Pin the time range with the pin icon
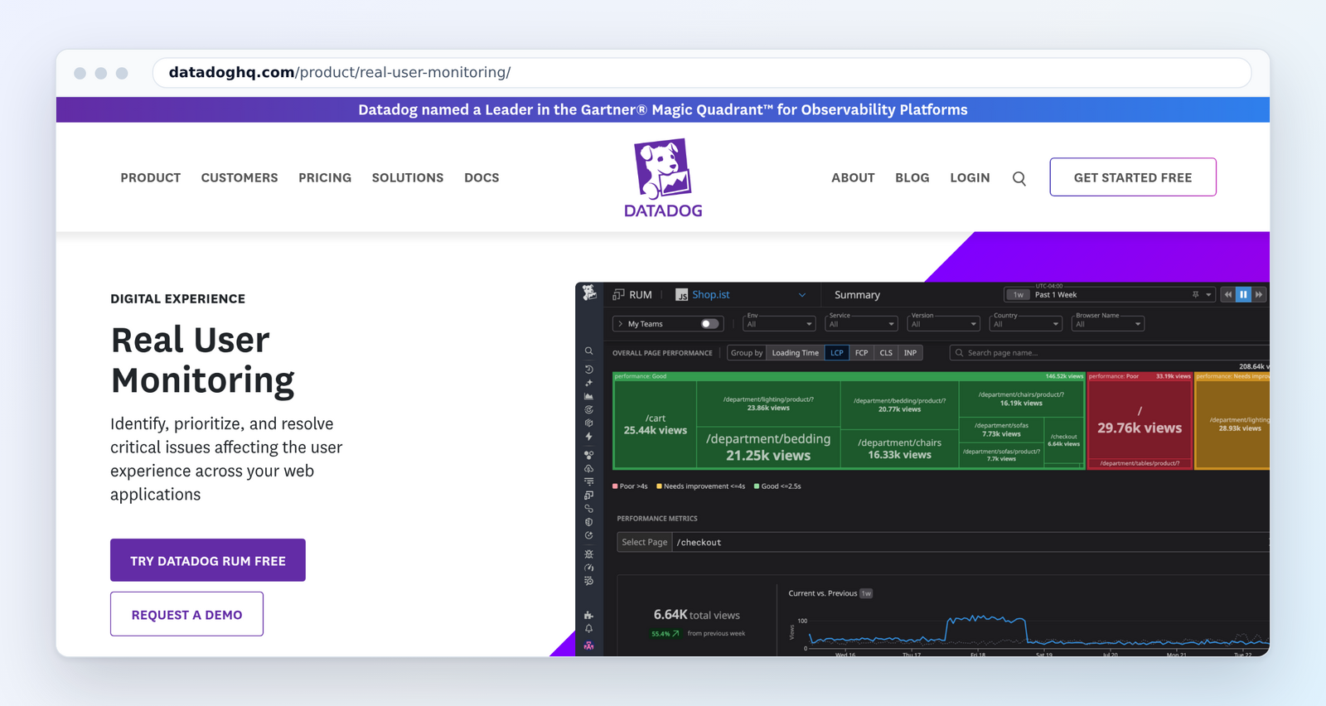1326x706 pixels. [1195, 295]
